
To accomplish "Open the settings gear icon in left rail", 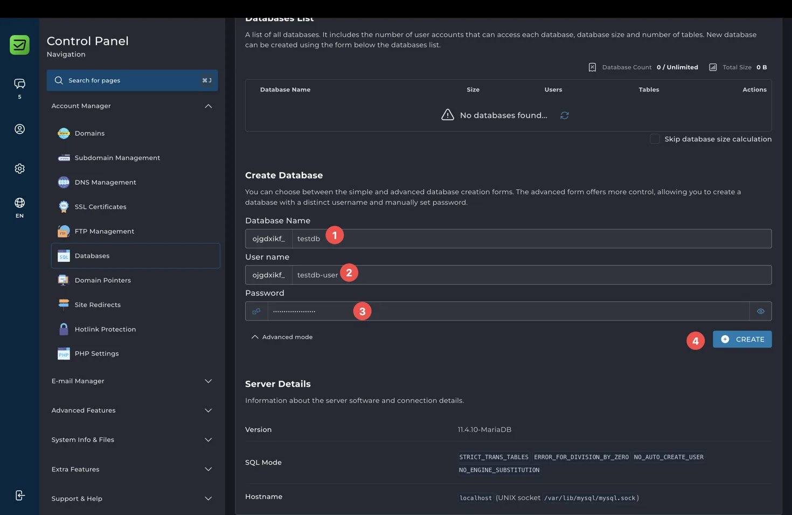I will tap(19, 169).
